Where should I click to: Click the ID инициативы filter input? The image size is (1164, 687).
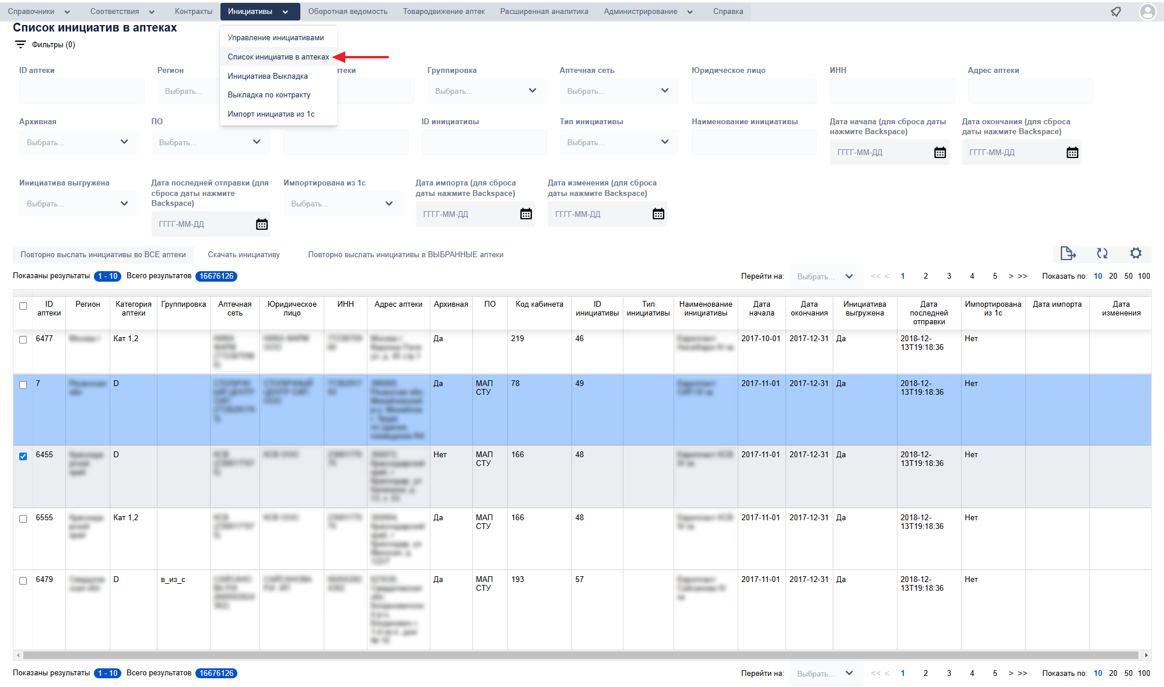tap(484, 142)
